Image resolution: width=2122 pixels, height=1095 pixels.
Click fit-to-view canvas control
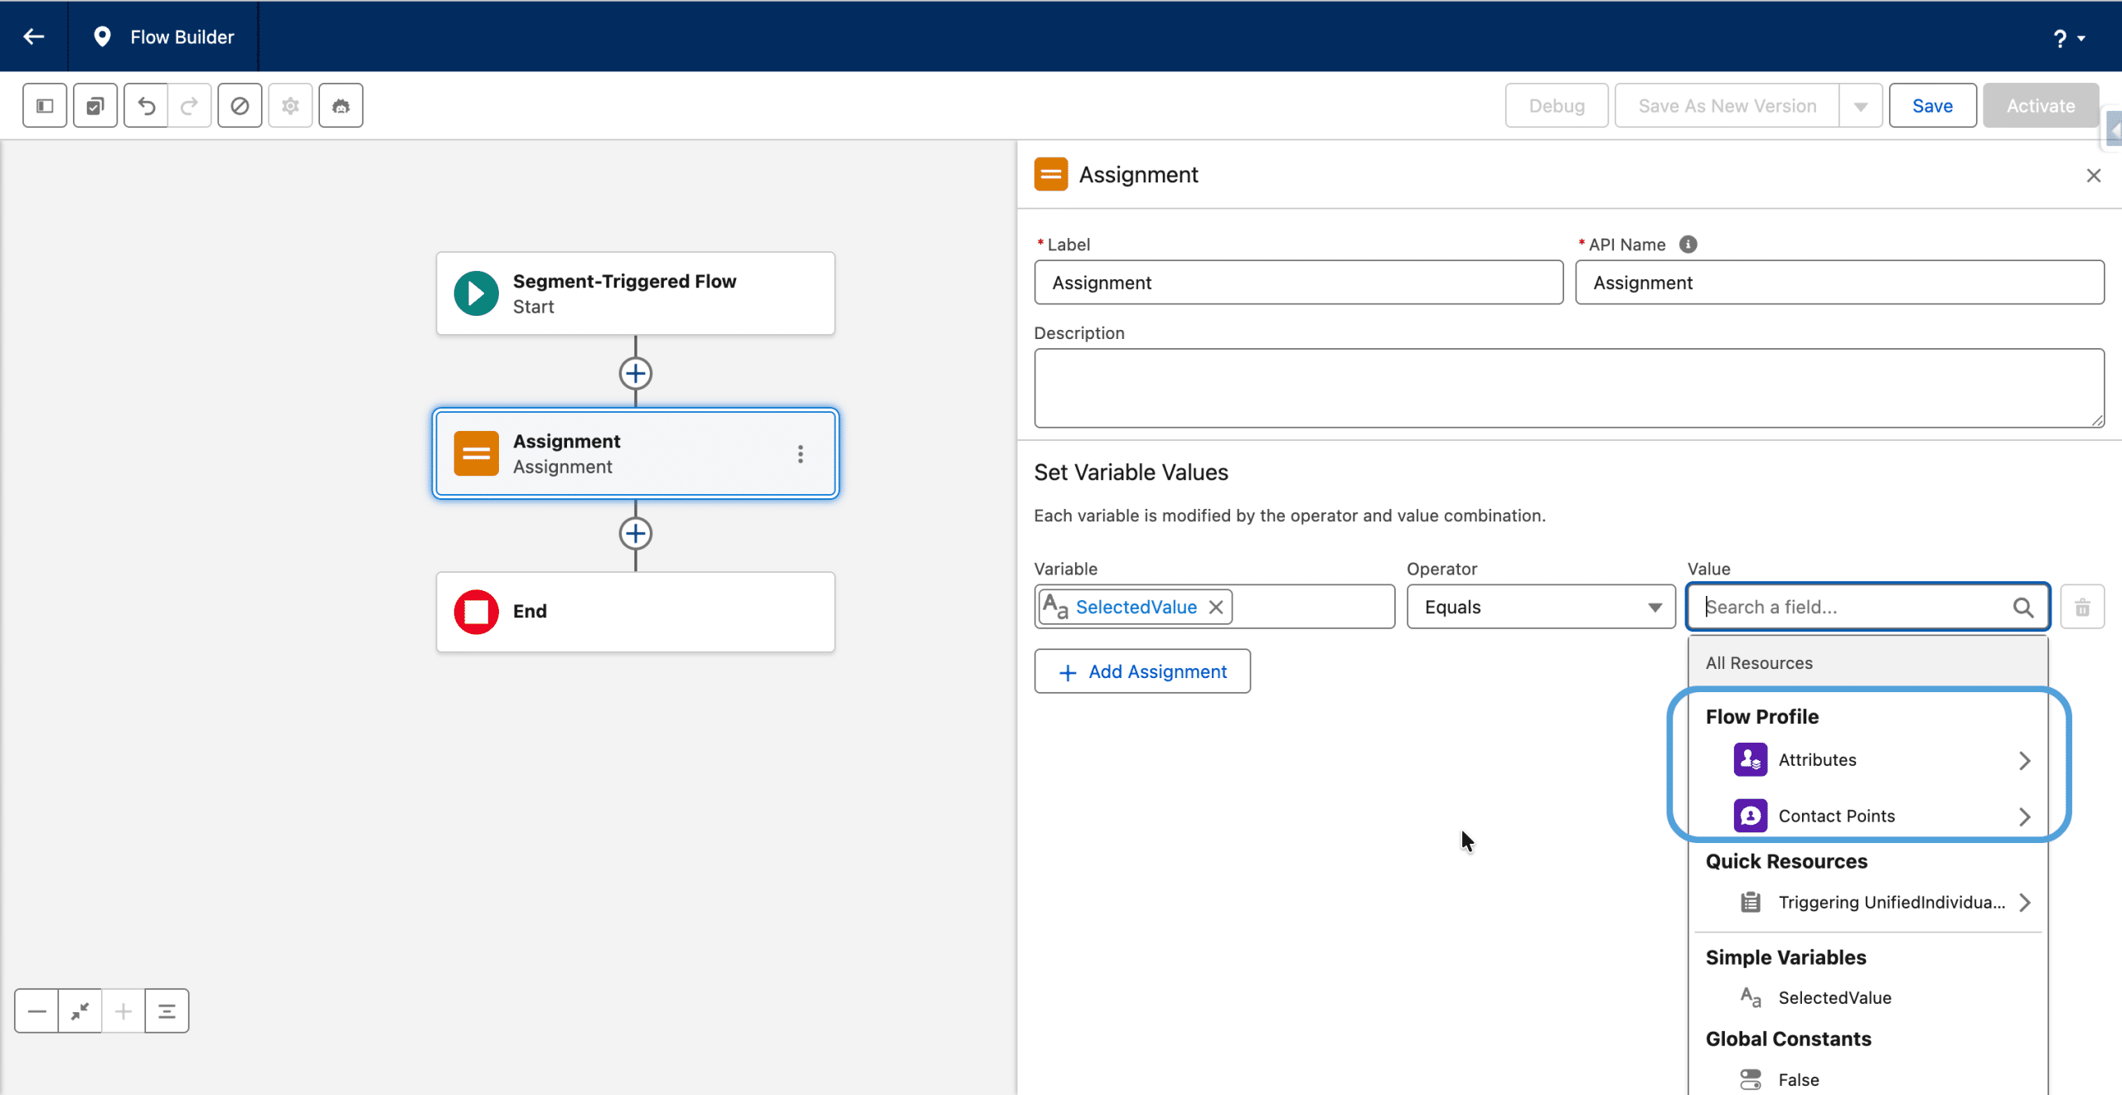(80, 1010)
